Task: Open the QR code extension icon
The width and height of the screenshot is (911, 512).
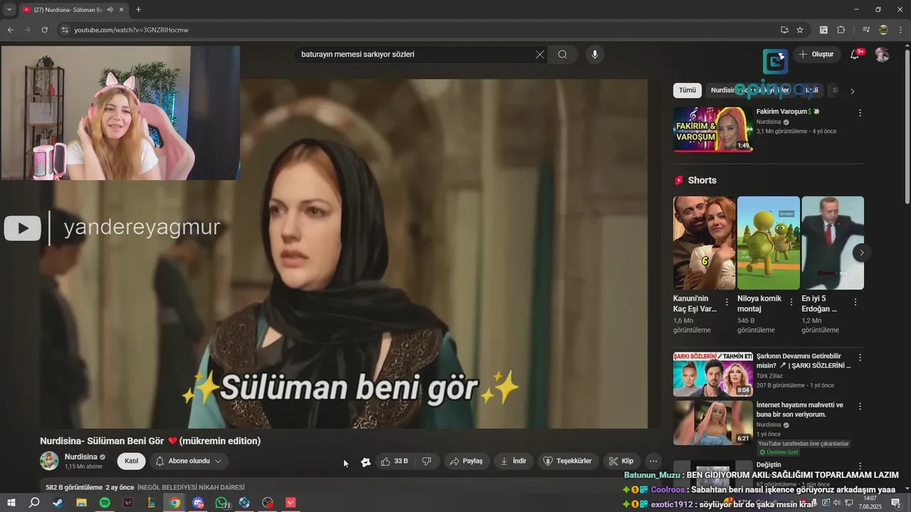Action: 823,30
